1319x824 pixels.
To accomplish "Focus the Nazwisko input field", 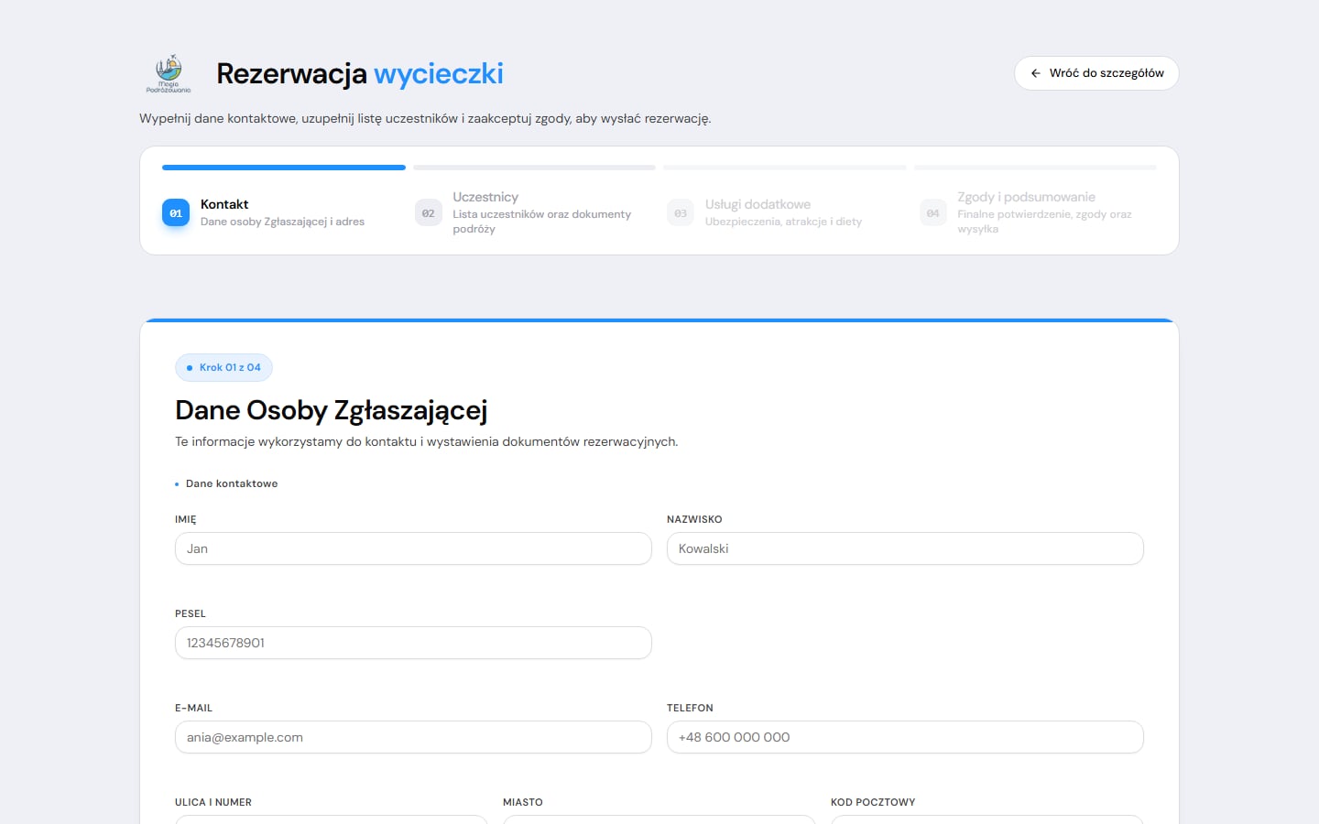I will pos(905,548).
